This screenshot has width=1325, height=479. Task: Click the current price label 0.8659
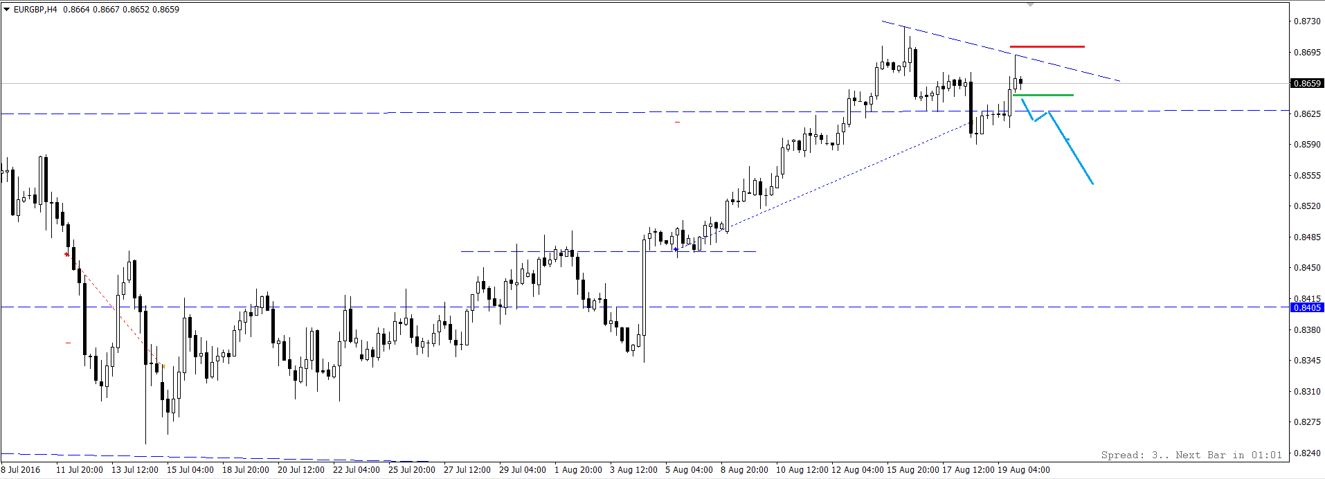(1307, 83)
